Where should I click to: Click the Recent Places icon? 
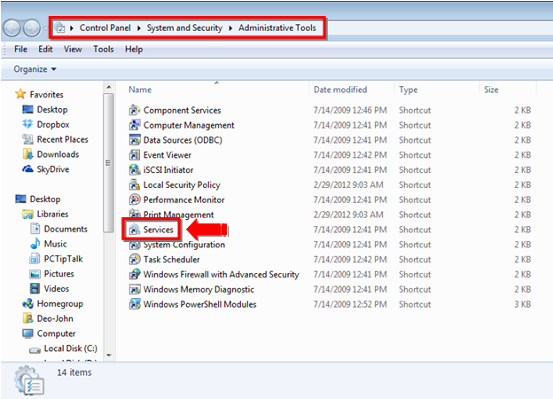coord(27,139)
